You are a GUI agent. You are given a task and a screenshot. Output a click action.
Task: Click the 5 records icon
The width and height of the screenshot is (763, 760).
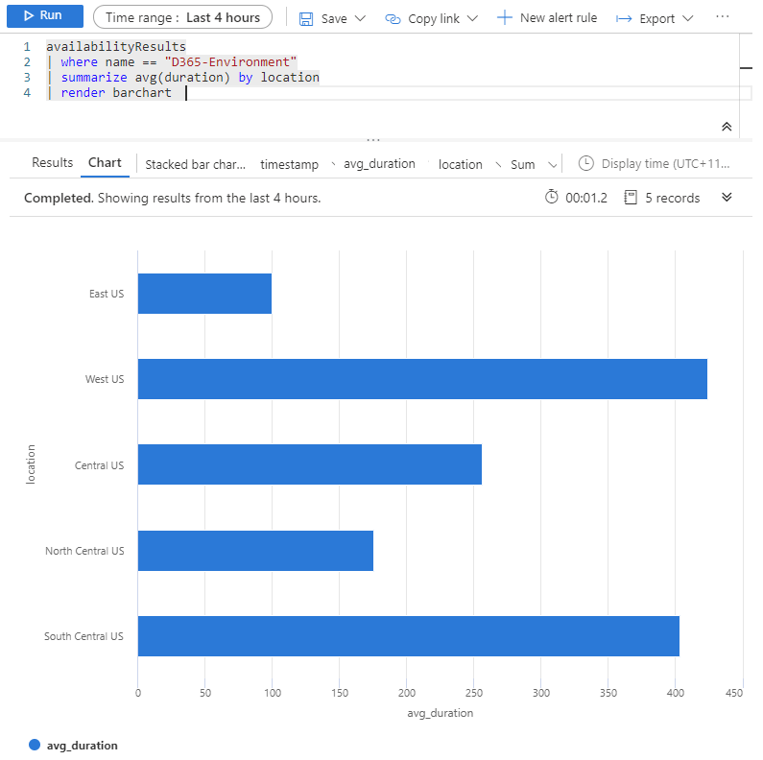[x=631, y=198]
